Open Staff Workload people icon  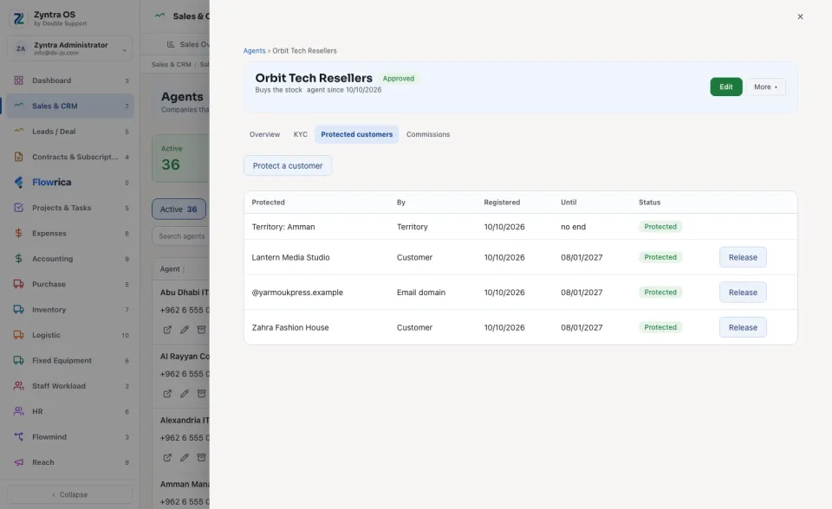(18, 386)
